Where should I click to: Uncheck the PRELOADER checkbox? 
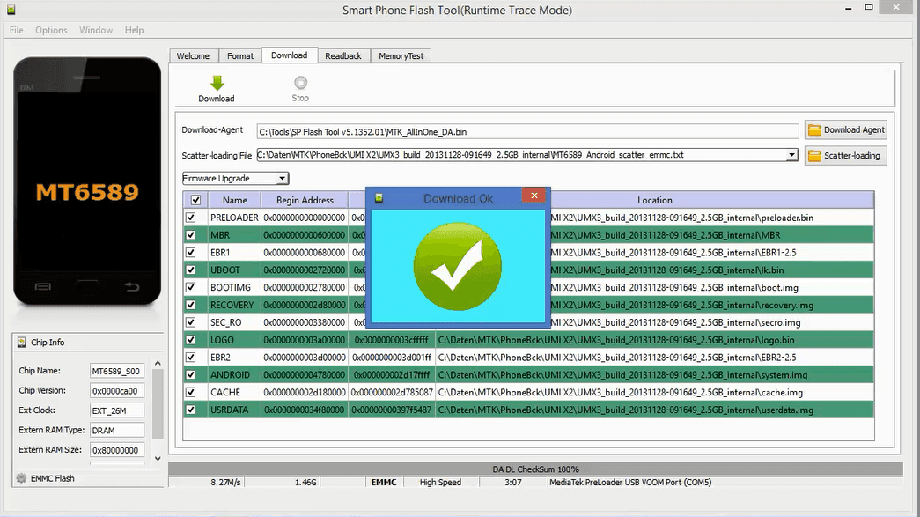191,218
